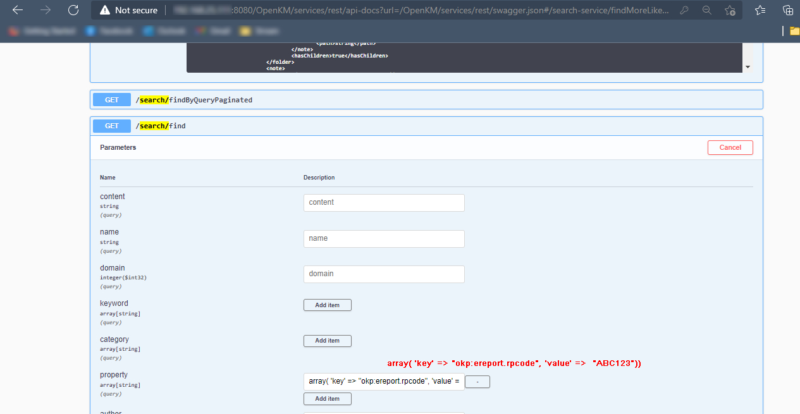Click the Cancel button in Parameters

coord(730,147)
